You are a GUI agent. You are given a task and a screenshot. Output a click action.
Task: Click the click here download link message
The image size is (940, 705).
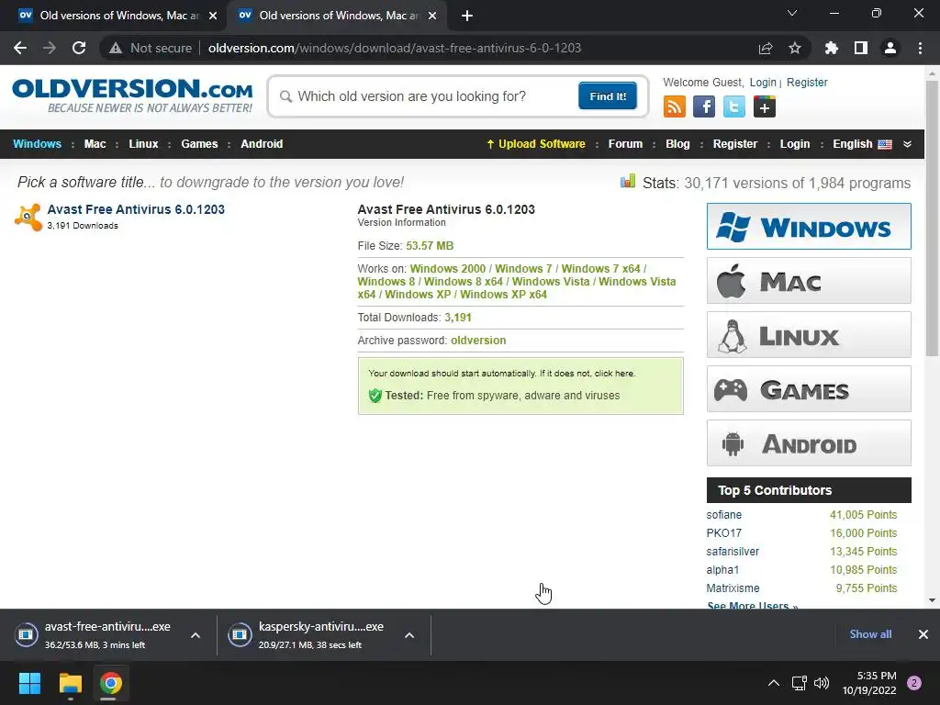614,373
